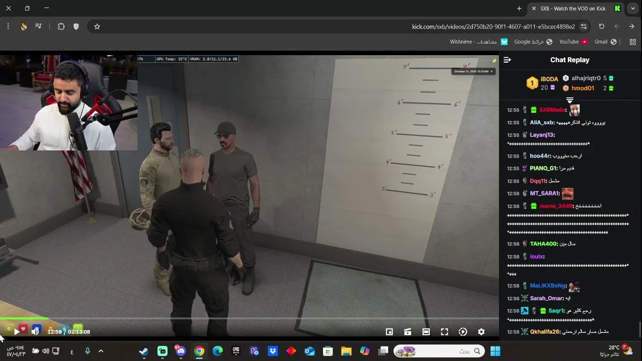Open the Extensions puzzle icon
Viewport: 642px width, 361px height.
tap(61, 27)
